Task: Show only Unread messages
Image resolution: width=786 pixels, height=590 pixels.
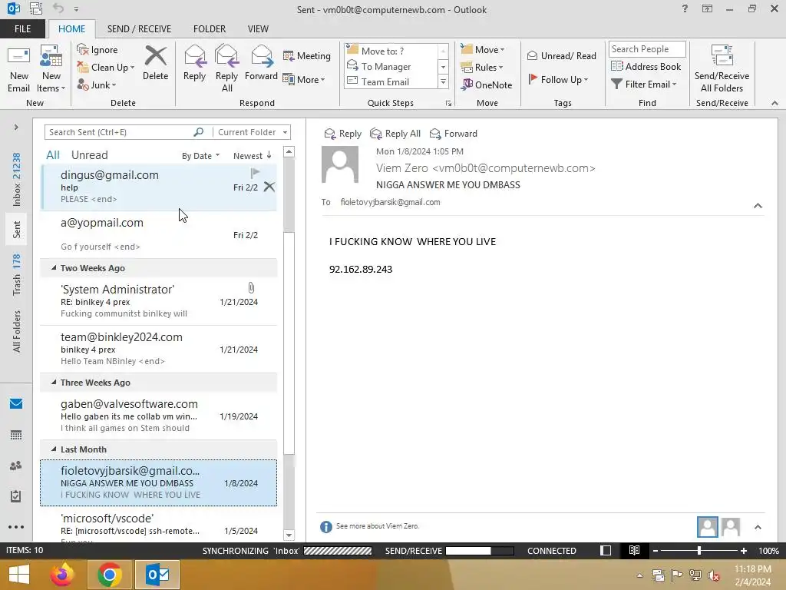Action: pos(89,155)
